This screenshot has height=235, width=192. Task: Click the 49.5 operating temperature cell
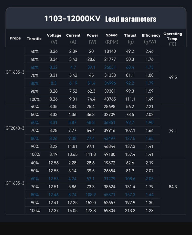(173, 77)
